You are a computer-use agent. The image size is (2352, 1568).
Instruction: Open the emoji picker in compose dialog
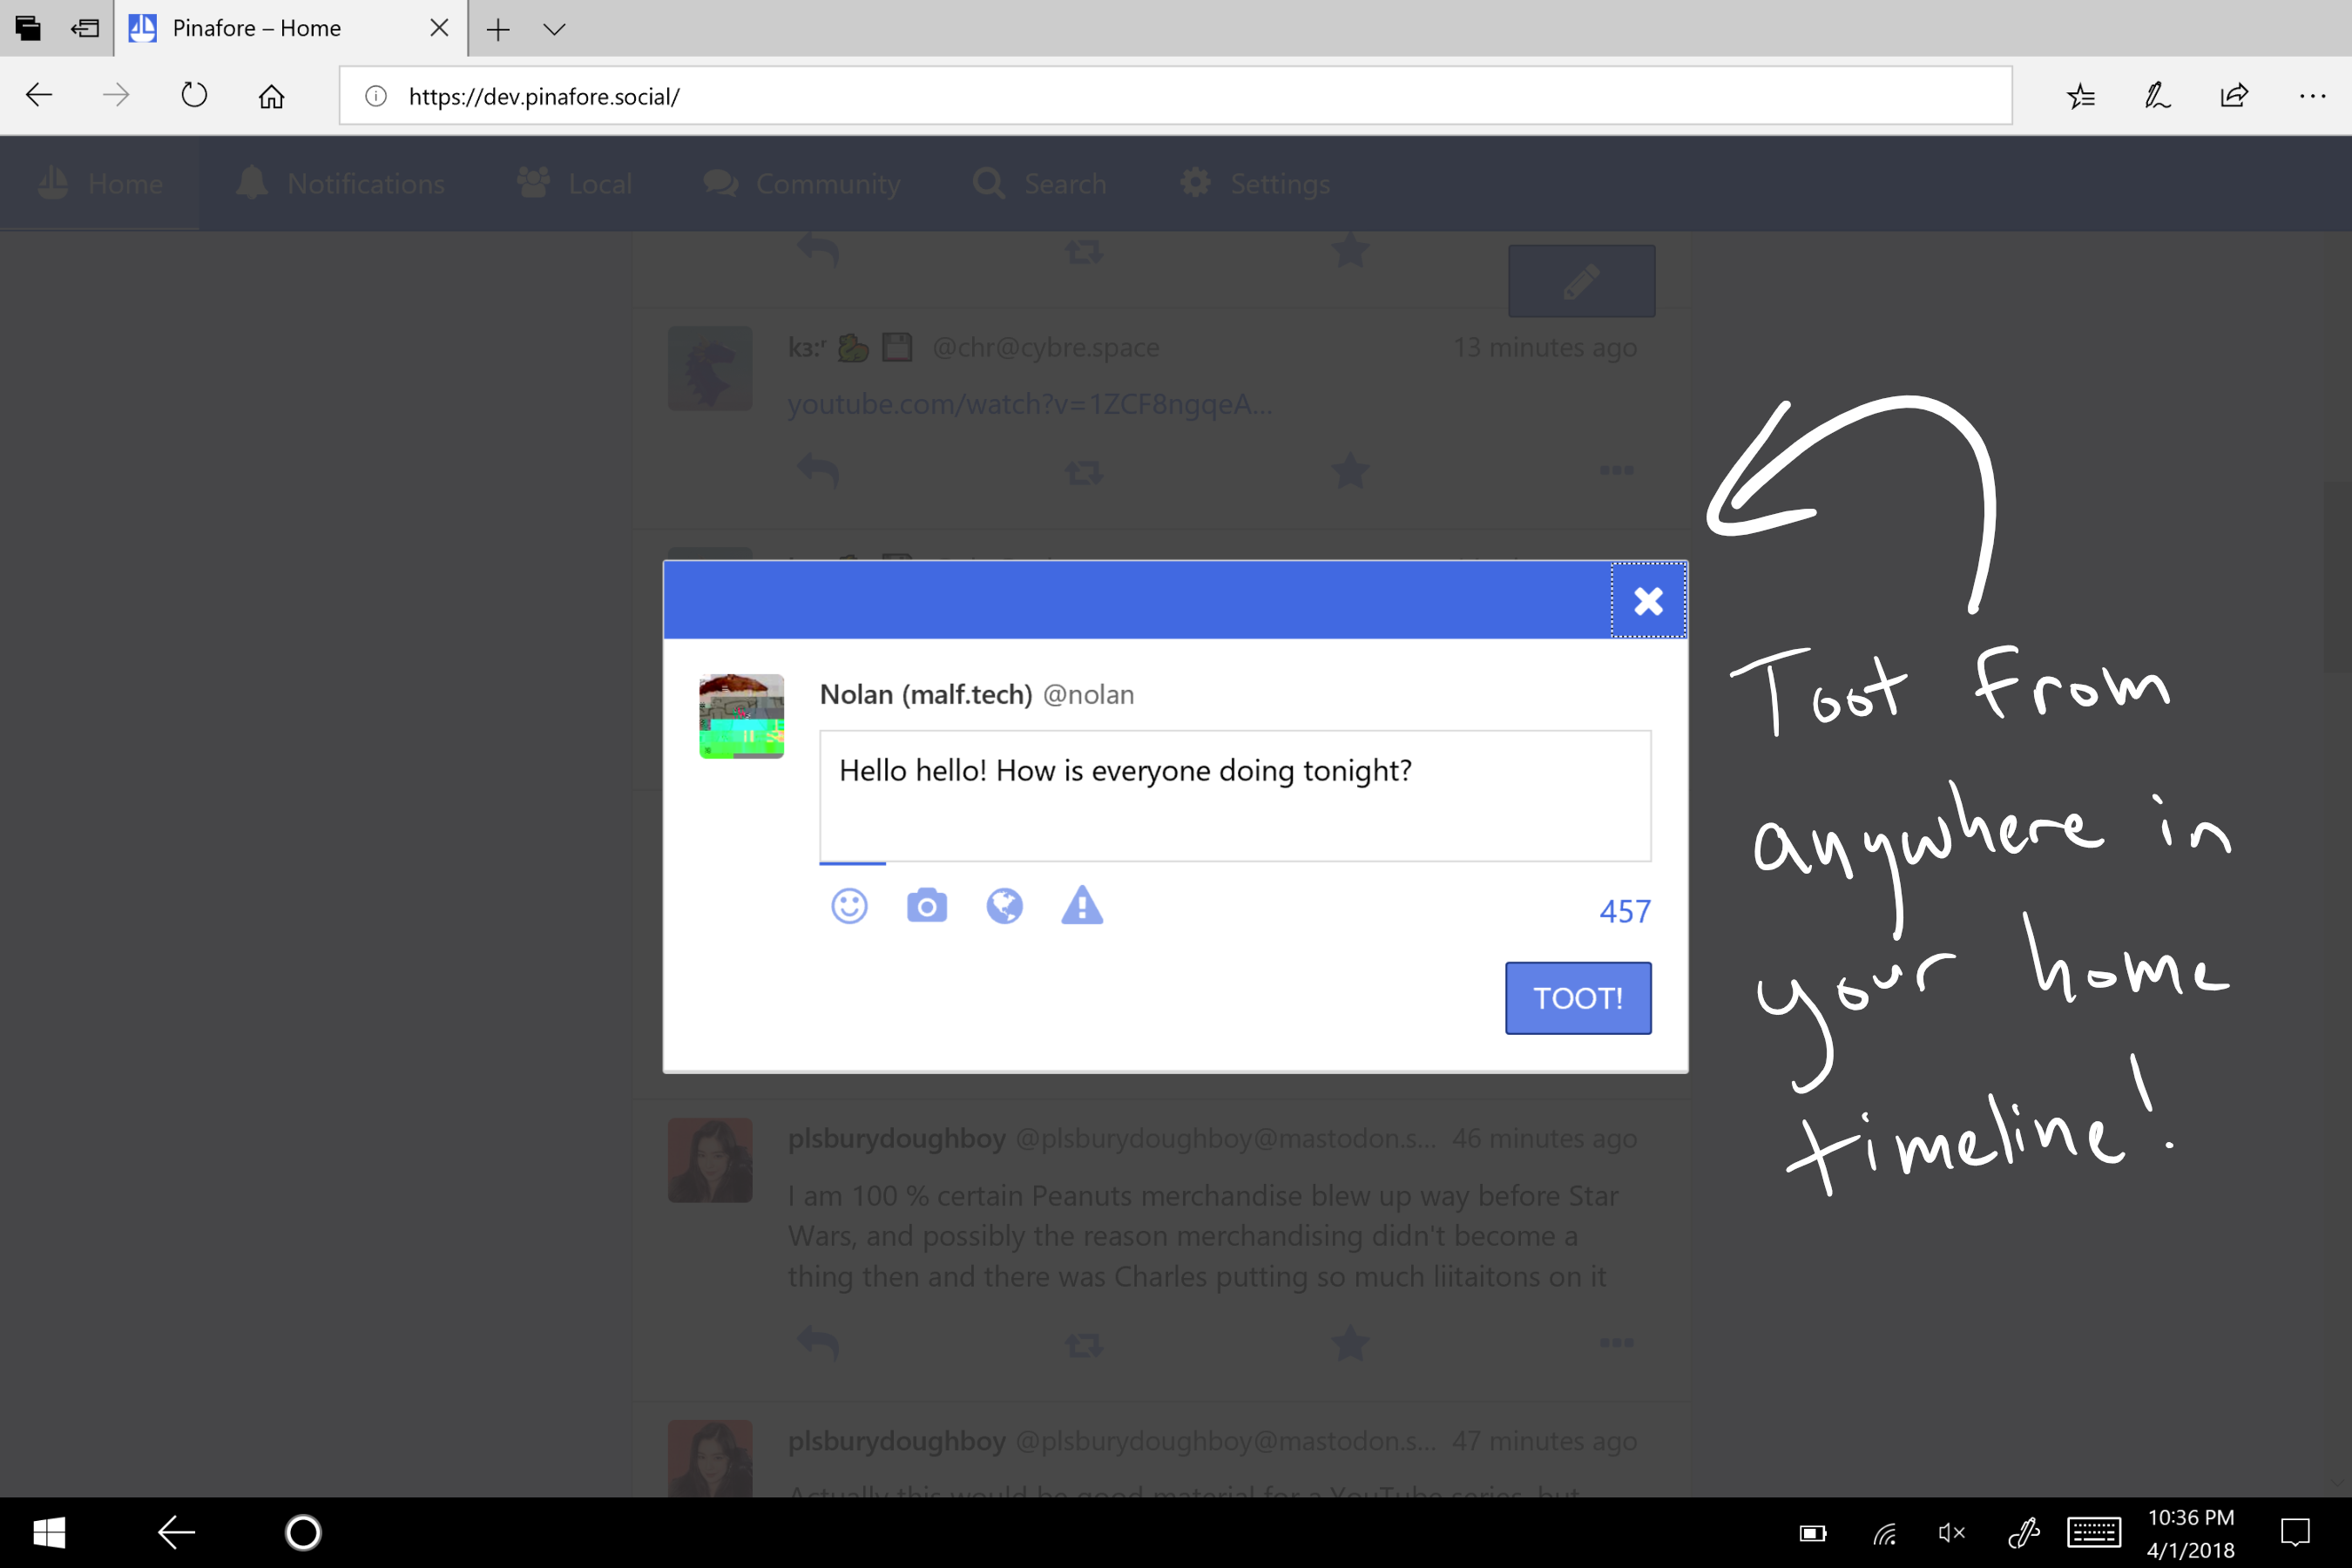(849, 906)
